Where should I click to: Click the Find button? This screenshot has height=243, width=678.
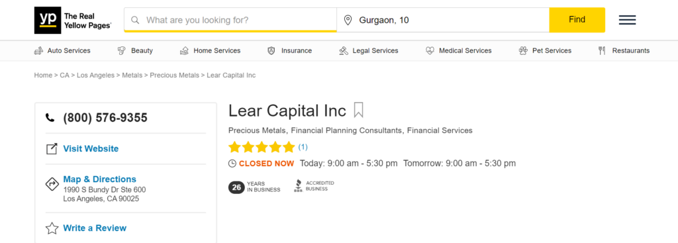click(x=577, y=20)
